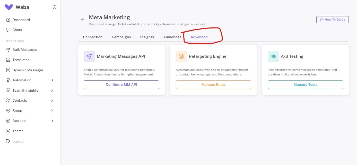Click the Contacts users icon
Viewport: 357px width, 165px height.
point(8,100)
